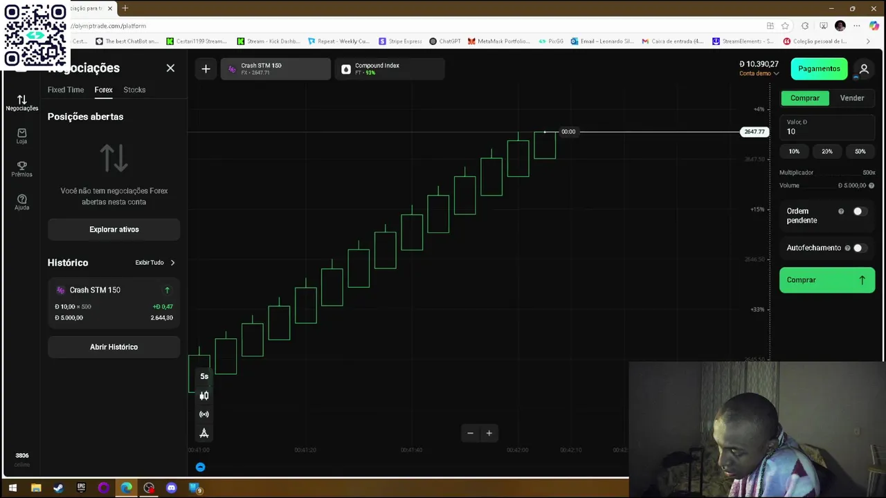This screenshot has width=886, height=498.
Task: Switch to the Fixed Time tab
Action: pos(66,90)
